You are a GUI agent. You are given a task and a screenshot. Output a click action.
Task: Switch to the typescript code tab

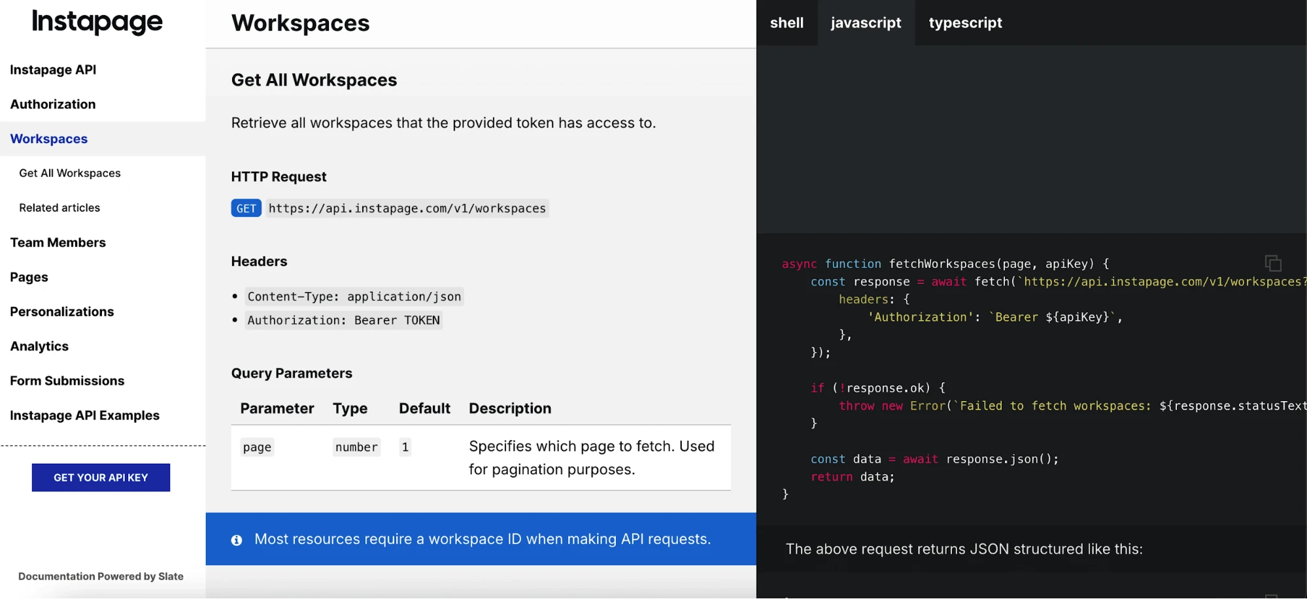965,23
